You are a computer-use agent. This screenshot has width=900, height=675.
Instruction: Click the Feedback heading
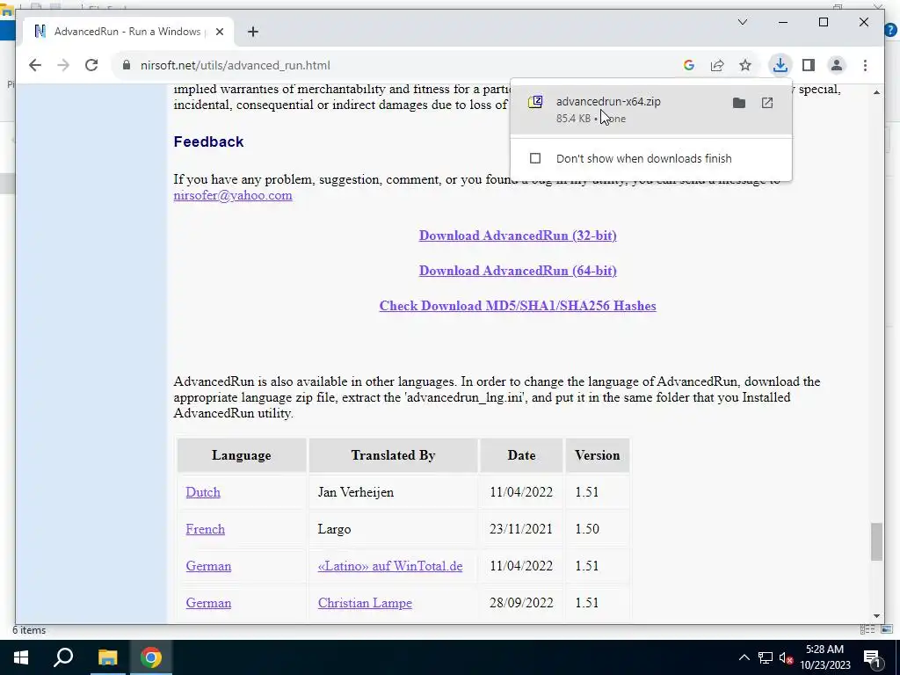208,142
